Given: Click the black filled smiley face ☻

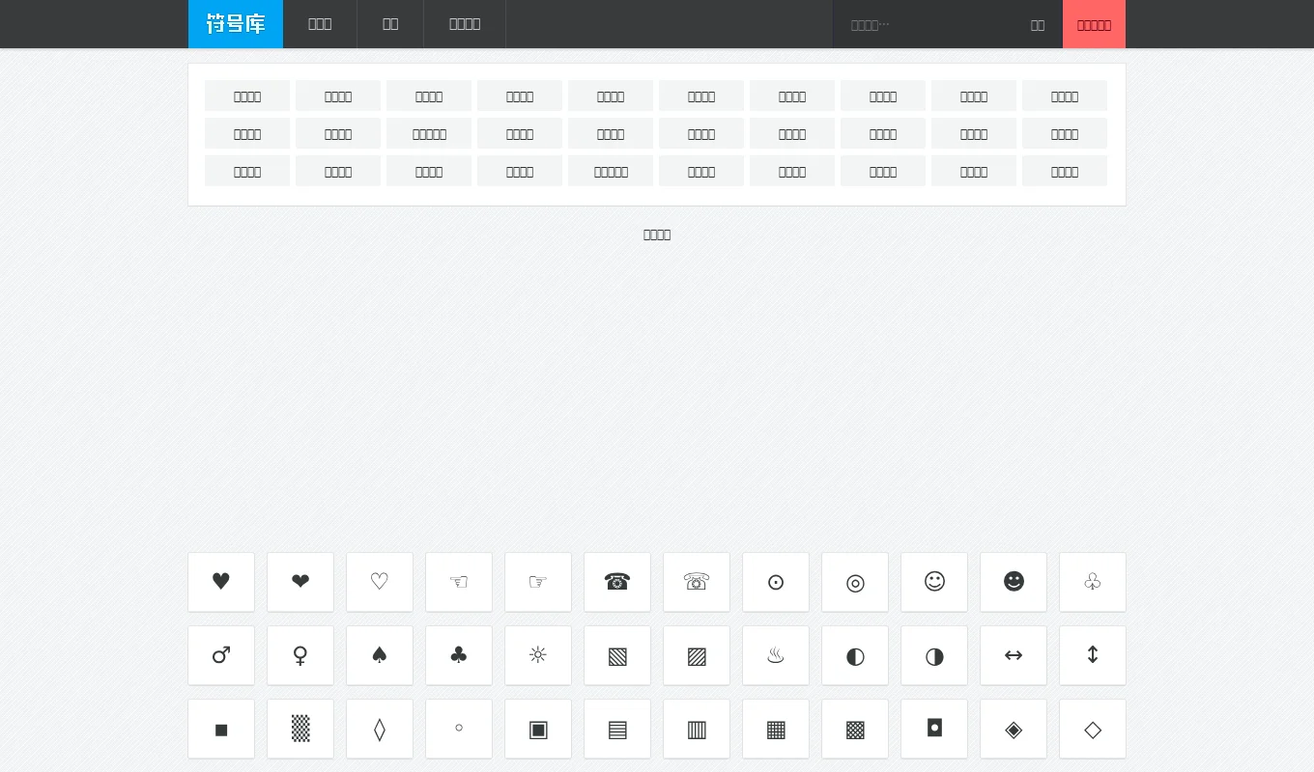Looking at the screenshot, I should [x=1014, y=582].
